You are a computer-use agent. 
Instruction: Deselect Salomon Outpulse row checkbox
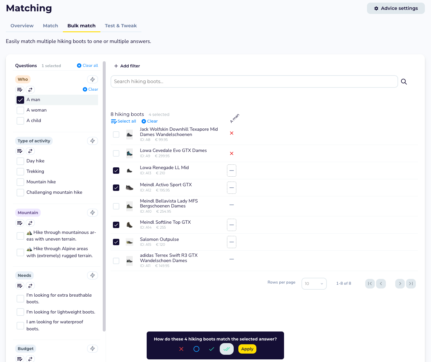click(116, 242)
